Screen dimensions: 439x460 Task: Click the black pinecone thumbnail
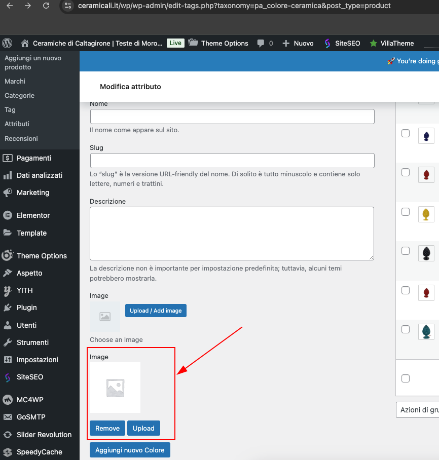426,253
